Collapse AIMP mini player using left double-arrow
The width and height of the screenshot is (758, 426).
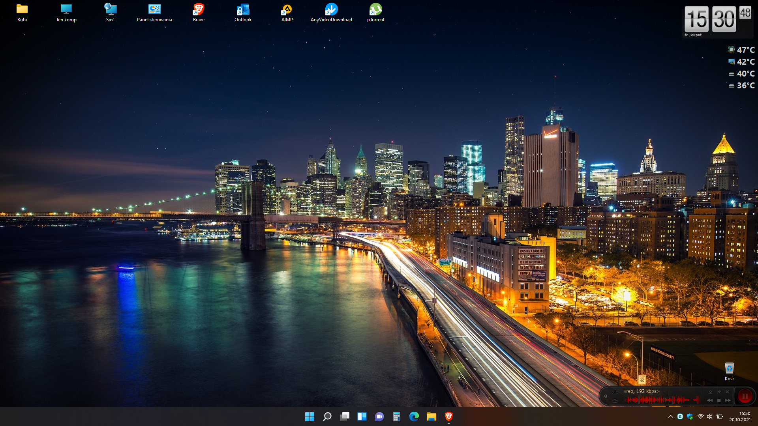tap(606, 396)
